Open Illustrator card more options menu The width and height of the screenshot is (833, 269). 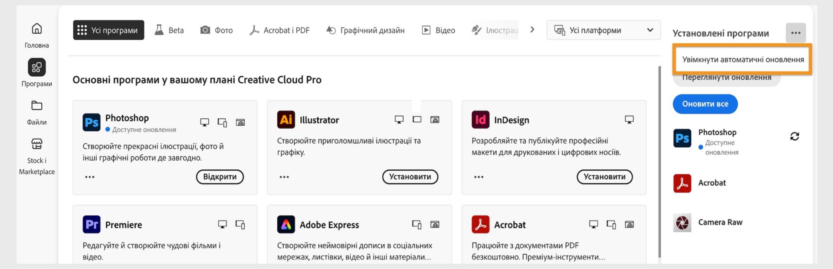tap(284, 177)
